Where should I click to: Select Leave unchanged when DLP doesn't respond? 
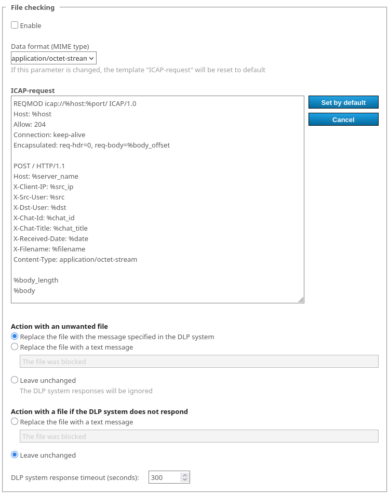[15, 455]
